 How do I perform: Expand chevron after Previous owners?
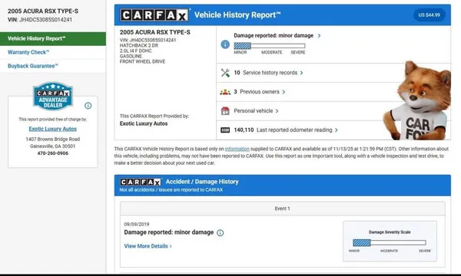pyautogui.click(x=284, y=92)
